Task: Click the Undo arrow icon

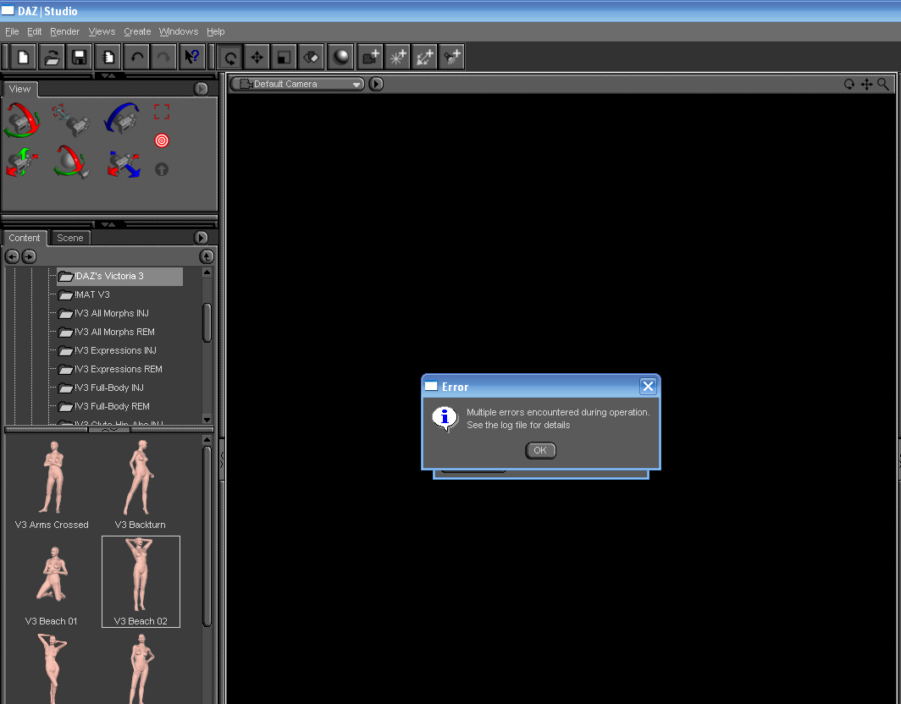Action: [137, 57]
